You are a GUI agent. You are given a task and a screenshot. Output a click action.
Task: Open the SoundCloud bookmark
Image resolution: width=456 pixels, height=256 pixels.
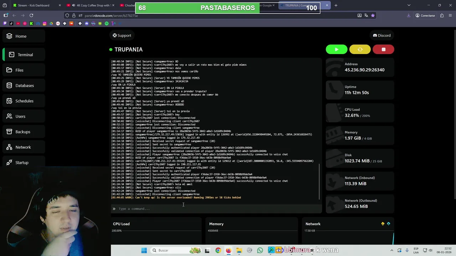[71, 23]
